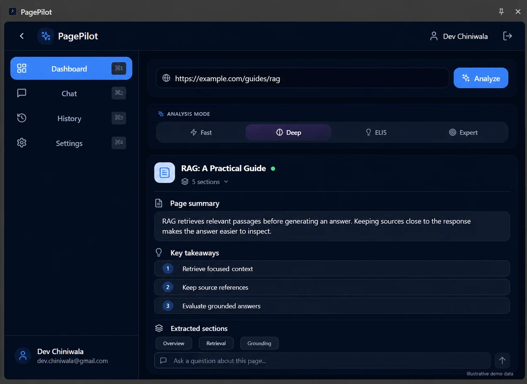Select the Deep analysis mode
527x384 pixels.
[288, 132]
